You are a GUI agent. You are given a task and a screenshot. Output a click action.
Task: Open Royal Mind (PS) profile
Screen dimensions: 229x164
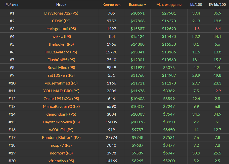[x=61, y=68]
